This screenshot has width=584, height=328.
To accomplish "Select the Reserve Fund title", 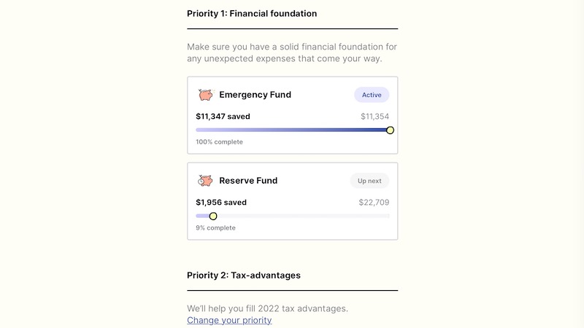I will pyautogui.click(x=248, y=181).
